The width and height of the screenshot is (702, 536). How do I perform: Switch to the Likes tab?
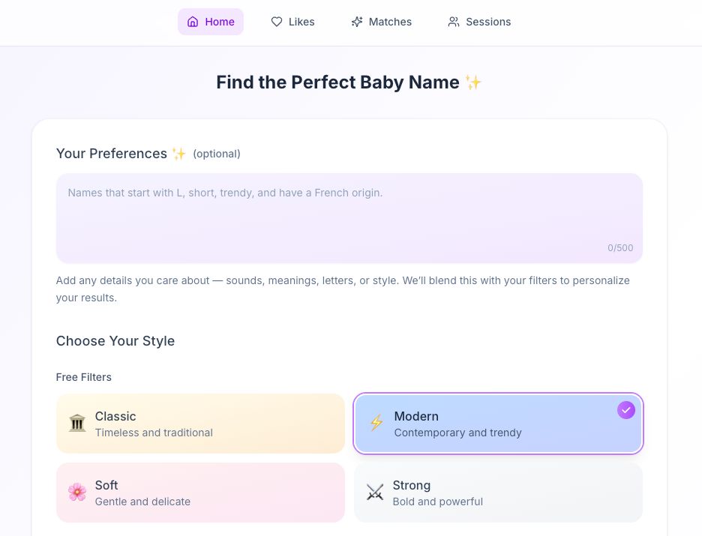coord(292,22)
